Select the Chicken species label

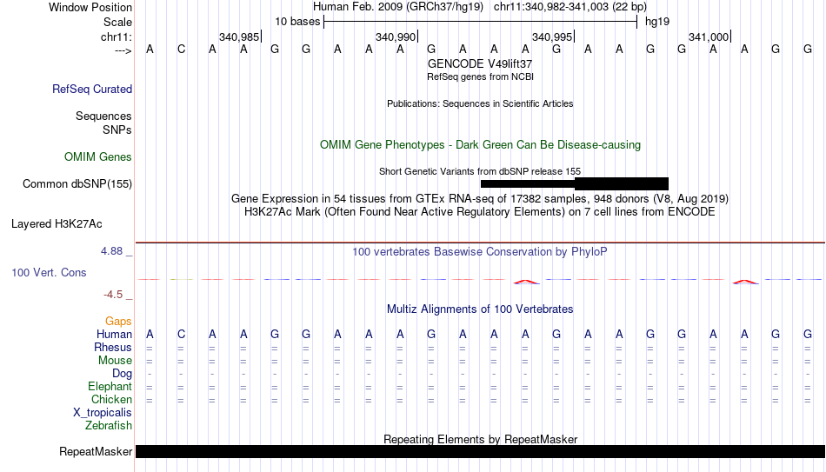(111, 399)
